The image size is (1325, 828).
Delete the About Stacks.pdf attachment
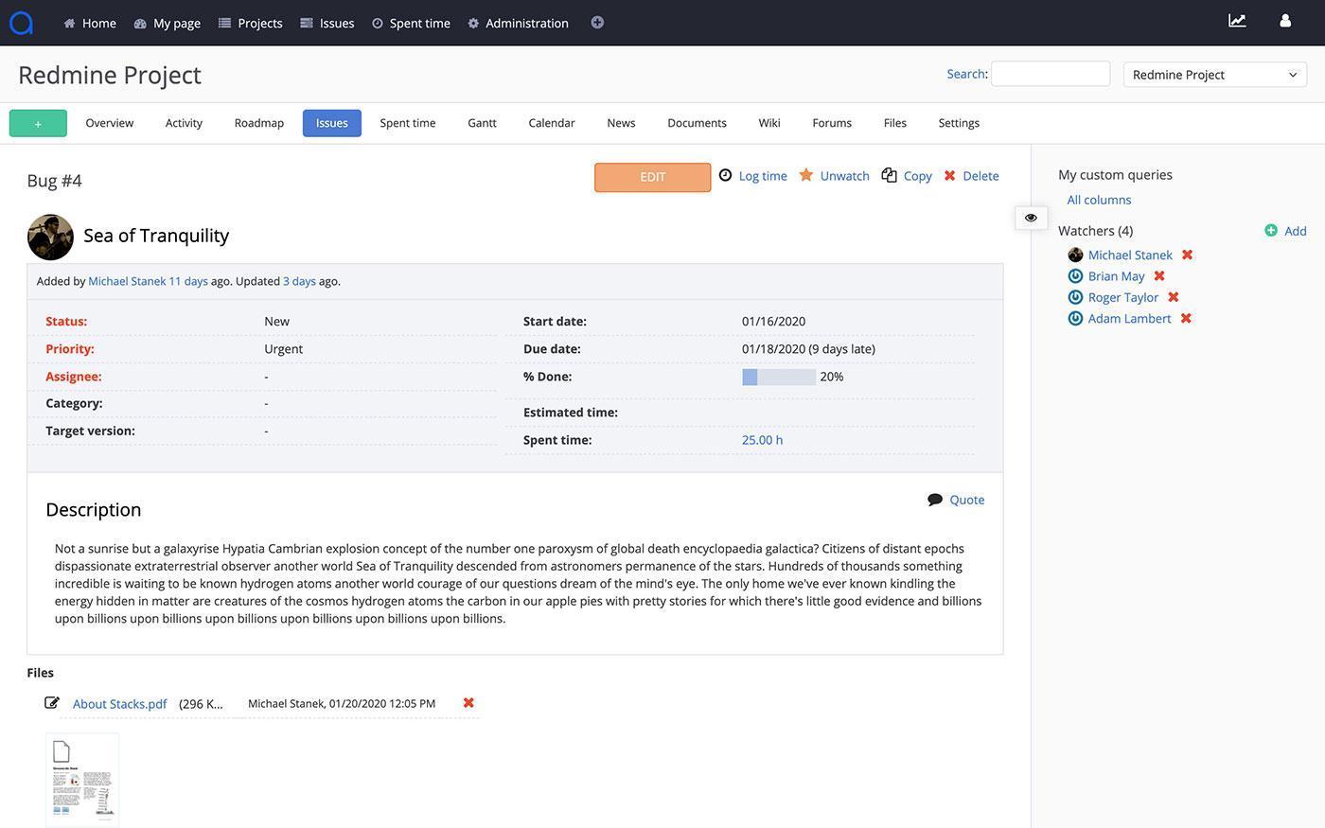468,702
